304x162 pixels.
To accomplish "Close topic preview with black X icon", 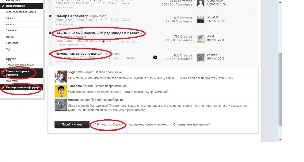I will [x=155, y=57].
